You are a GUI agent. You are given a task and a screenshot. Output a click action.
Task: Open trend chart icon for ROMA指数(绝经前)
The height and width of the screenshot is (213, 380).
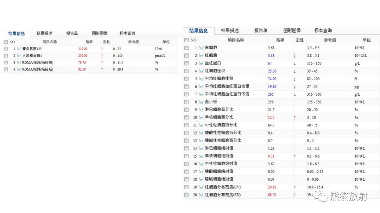19,62
